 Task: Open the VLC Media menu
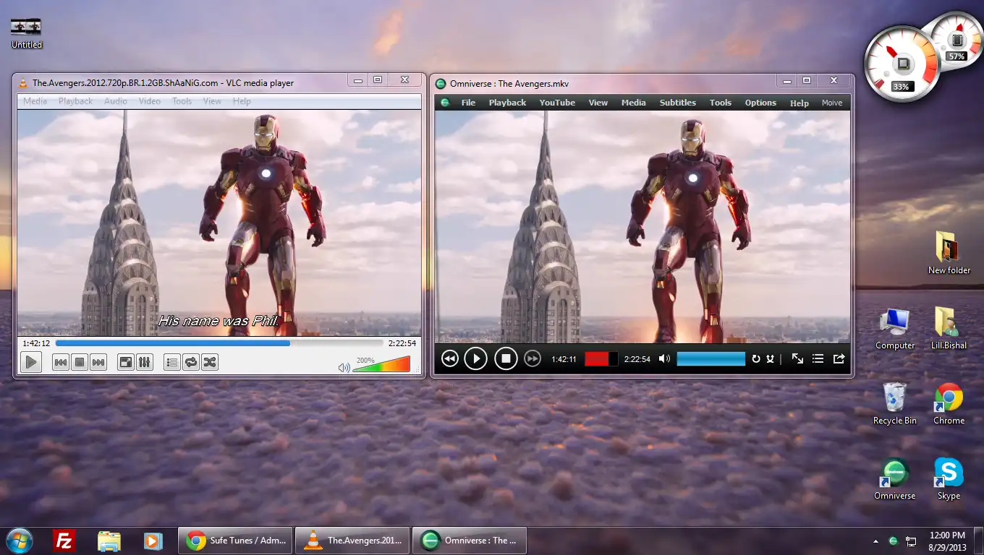[x=35, y=101]
